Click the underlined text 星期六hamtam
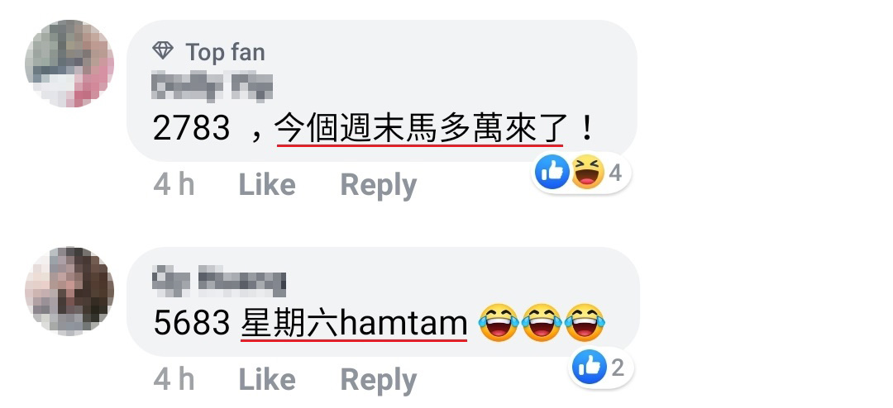Image resolution: width=893 pixels, height=408 pixels. [354, 324]
